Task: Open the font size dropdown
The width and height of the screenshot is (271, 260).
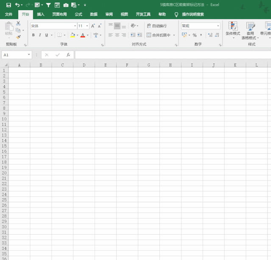Action: pos(87,26)
